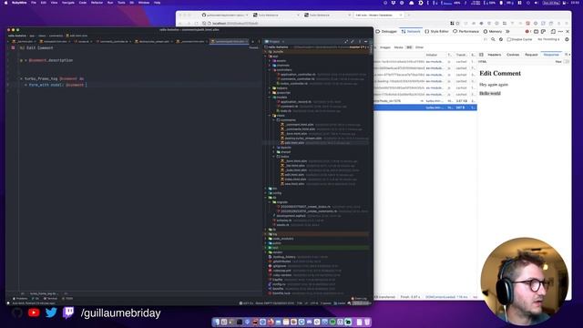Filter network requests by Media
The image size is (583, 328).
(x=398, y=47)
